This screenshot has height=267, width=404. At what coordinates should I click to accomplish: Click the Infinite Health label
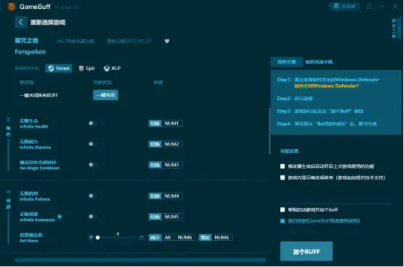pos(34,124)
